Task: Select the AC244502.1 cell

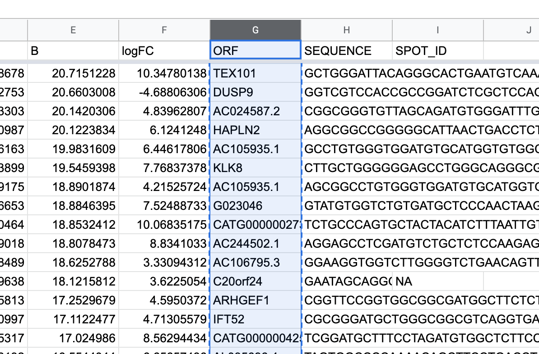Action: [256, 243]
